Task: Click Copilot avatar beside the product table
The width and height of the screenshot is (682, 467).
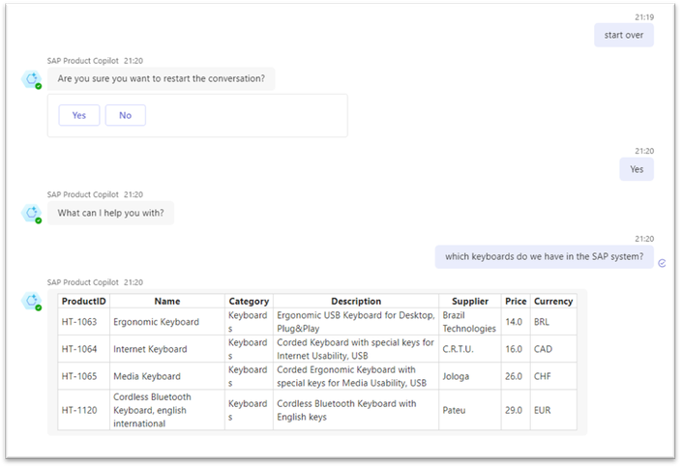Action: click(32, 302)
